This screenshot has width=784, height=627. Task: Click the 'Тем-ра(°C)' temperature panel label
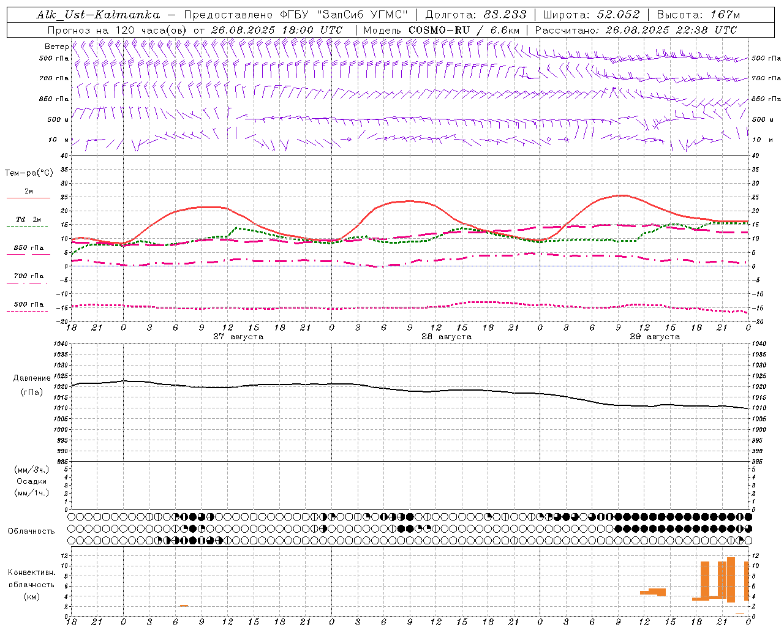pyautogui.click(x=29, y=173)
